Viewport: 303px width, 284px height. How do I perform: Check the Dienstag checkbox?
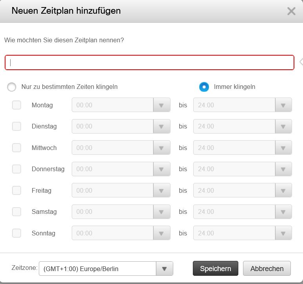pos(16,126)
